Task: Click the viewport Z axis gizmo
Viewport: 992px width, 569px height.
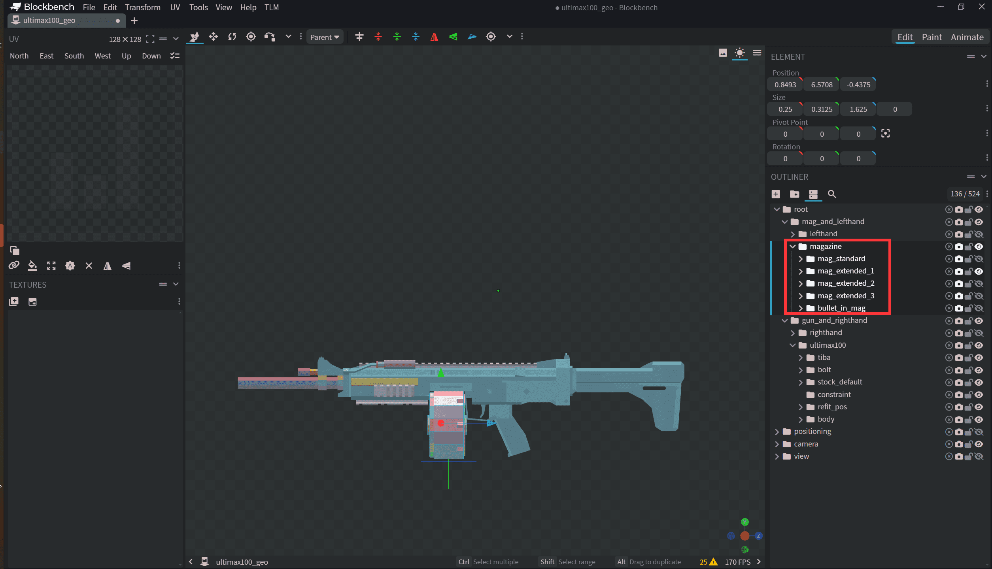Action: click(x=758, y=536)
